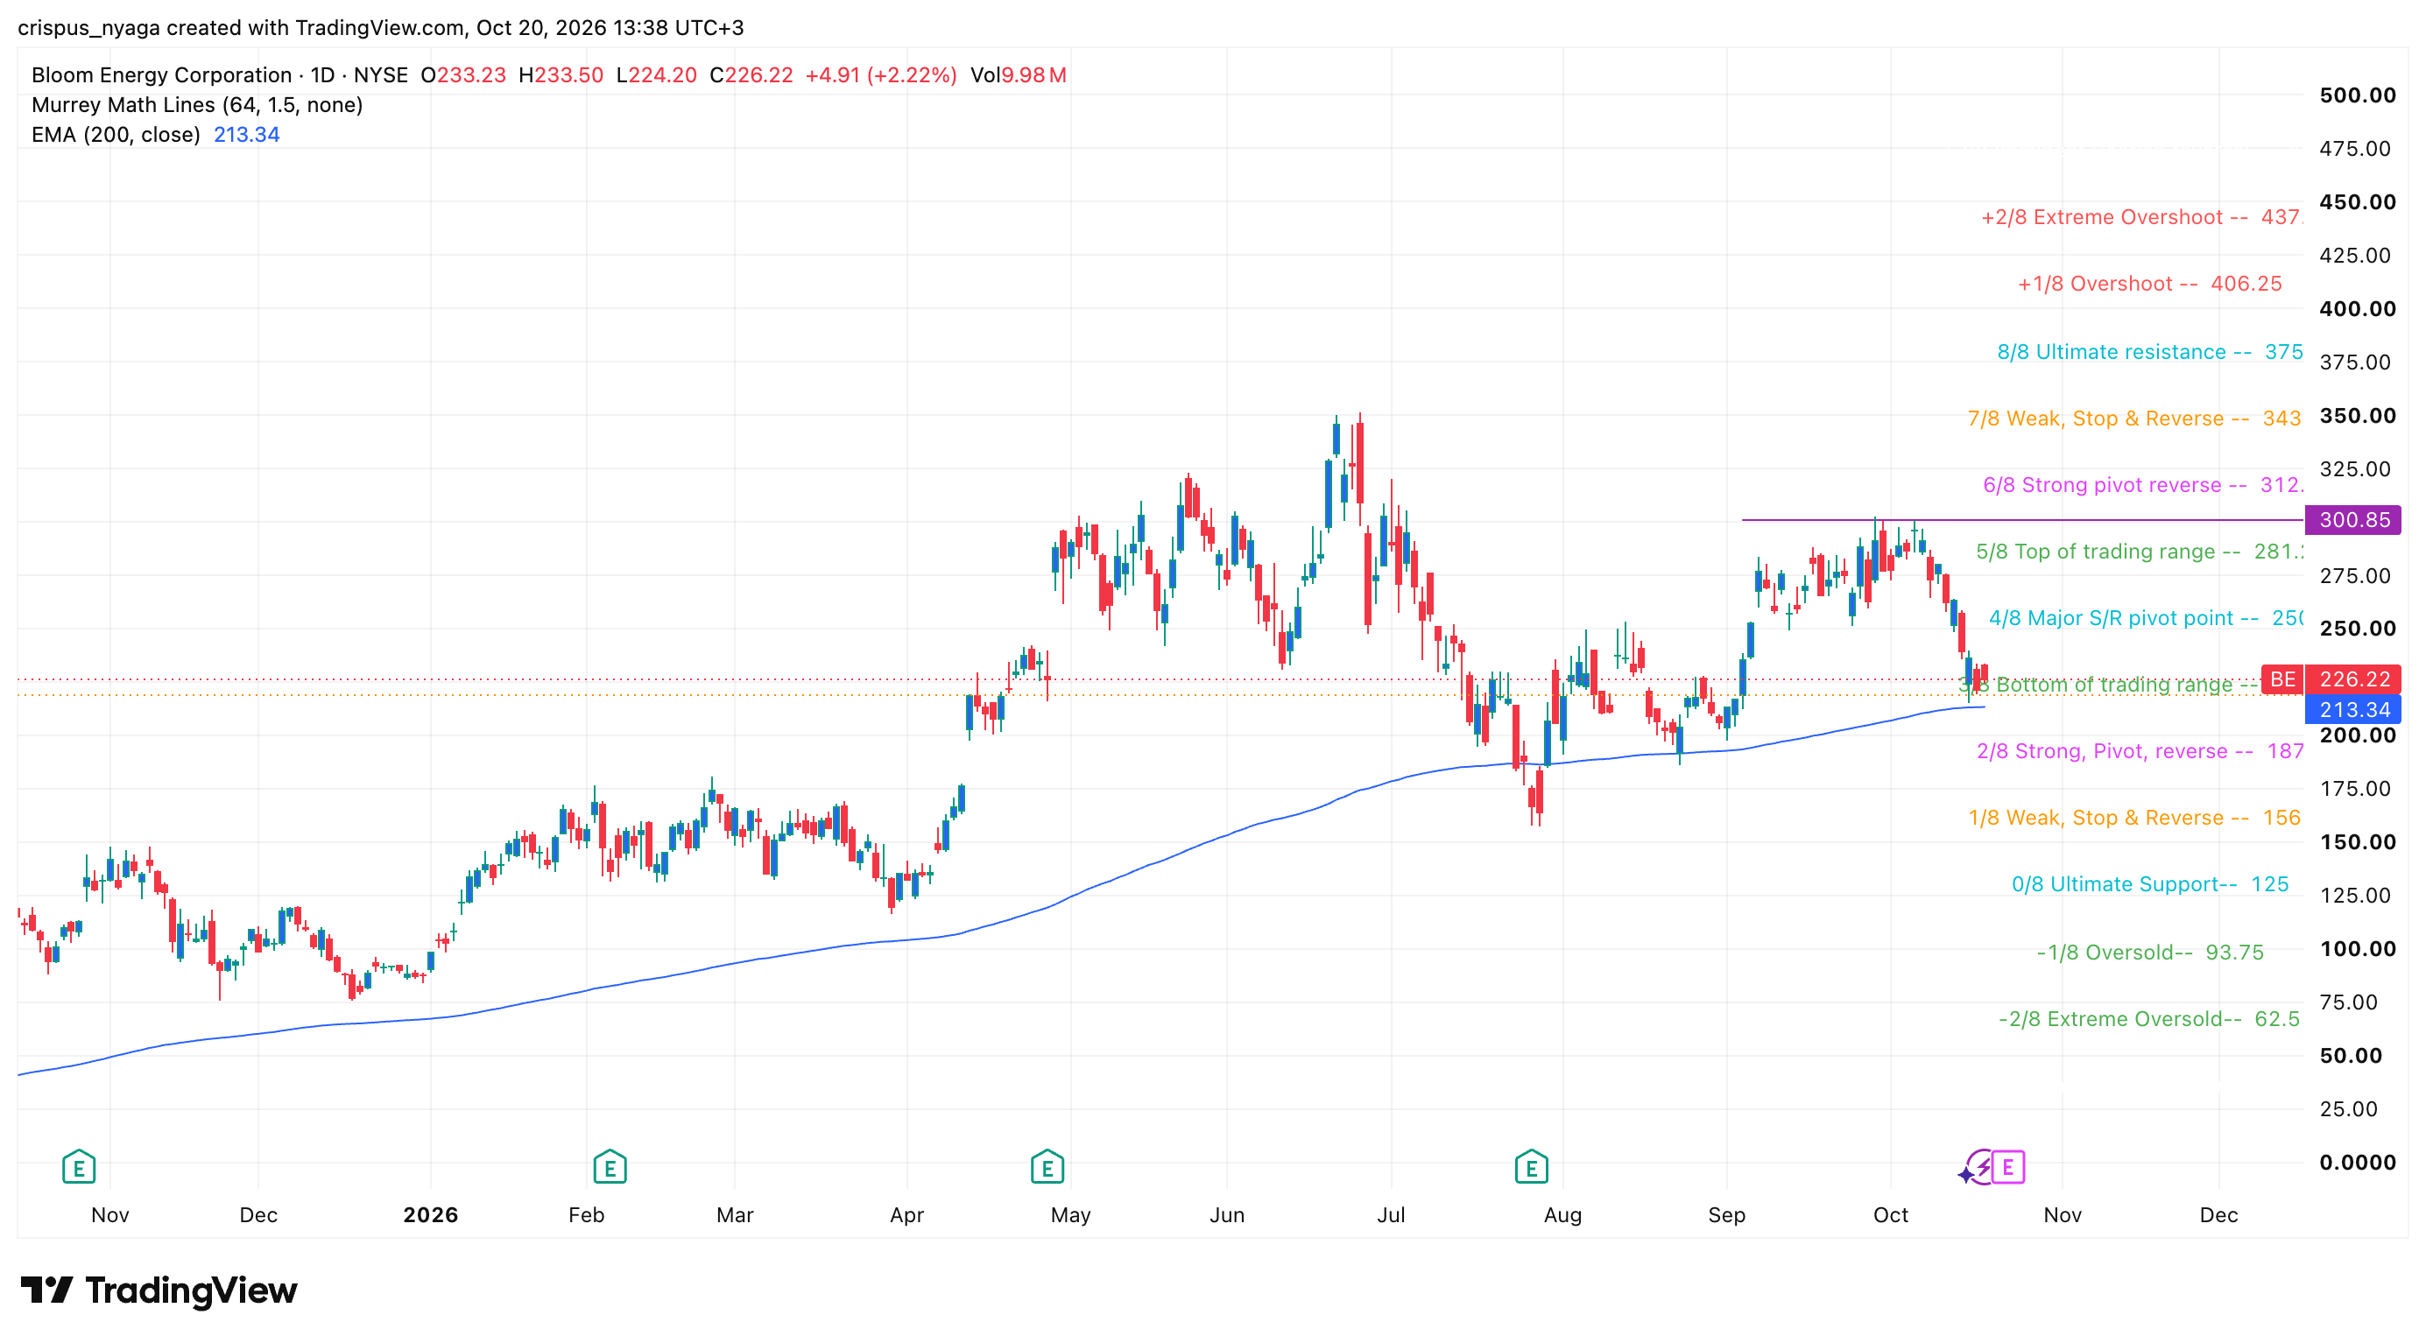Click the 2026 year label on time axis
This screenshot has width=2426, height=1343.
430,1215
